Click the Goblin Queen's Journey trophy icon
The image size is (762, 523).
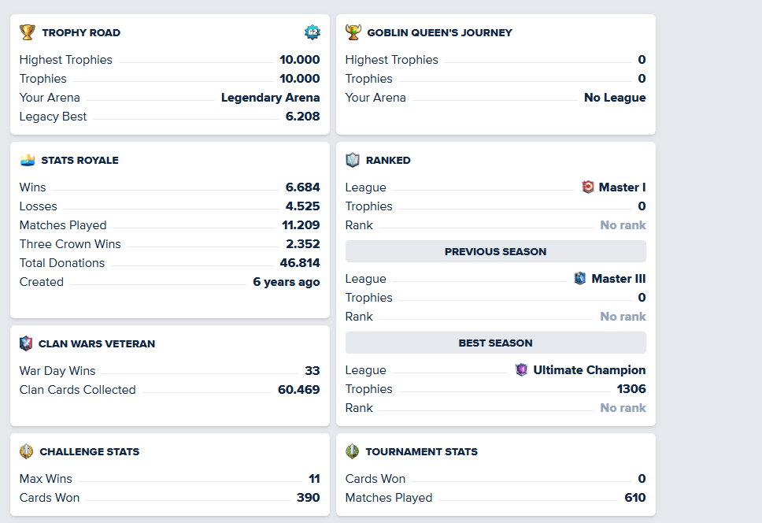[353, 32]
